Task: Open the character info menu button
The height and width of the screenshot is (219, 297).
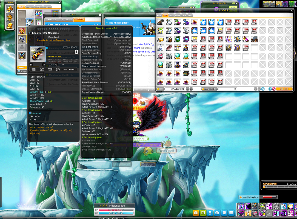Action: [210, 213]
